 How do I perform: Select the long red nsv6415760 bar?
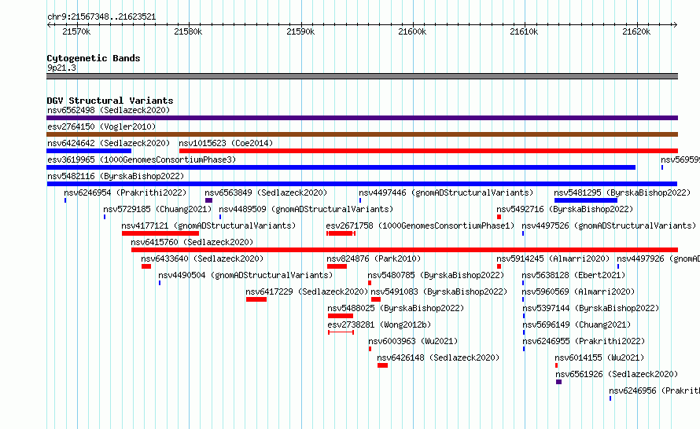click(404, 250)
